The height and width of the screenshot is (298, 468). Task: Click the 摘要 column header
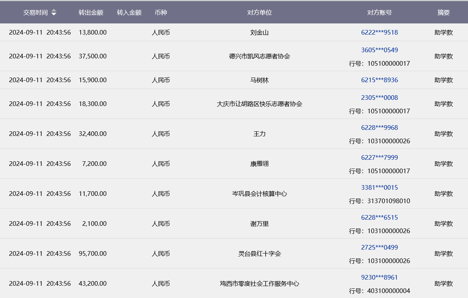[443, 13]
